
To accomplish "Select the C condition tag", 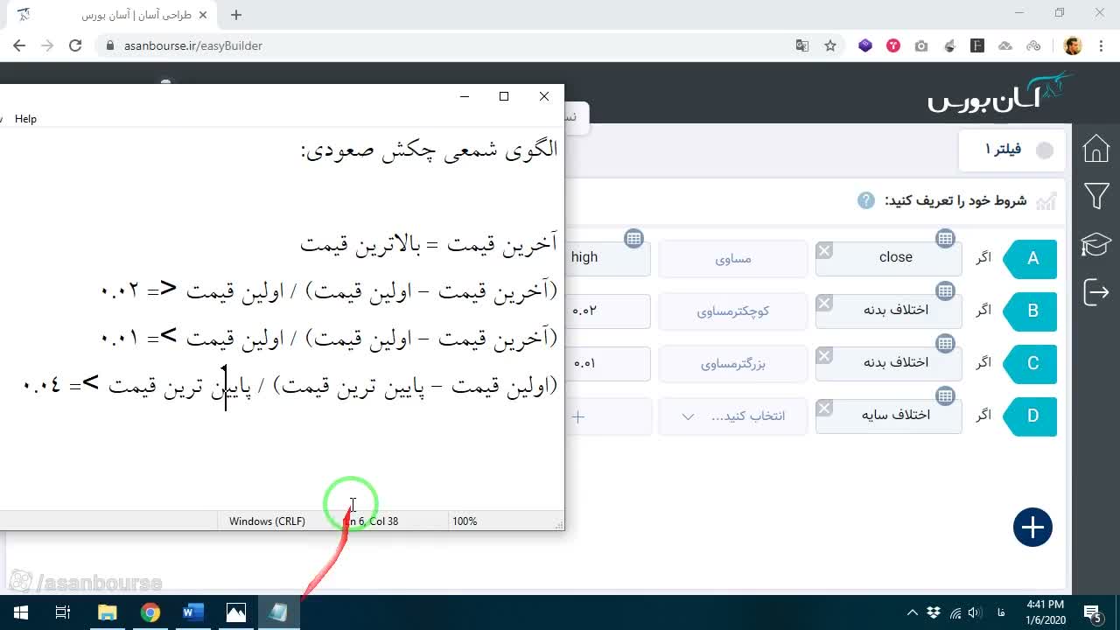I will coord(1031,363).
